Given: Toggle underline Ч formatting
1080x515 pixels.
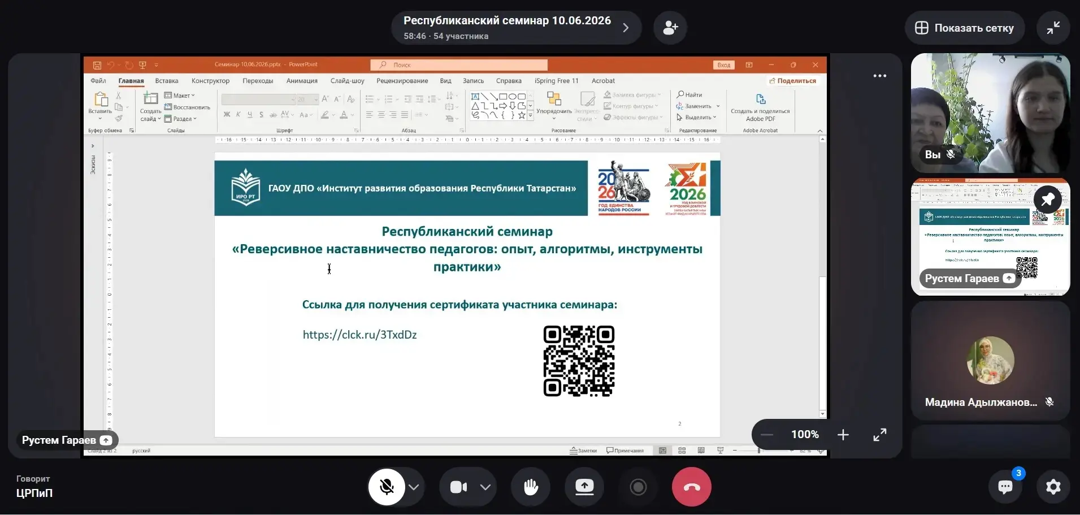Looking at the screenshot, I should click(x=250, y=115).
